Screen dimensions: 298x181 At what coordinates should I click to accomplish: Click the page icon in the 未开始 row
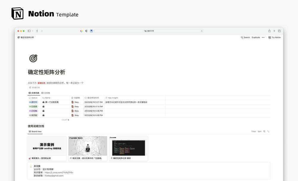(43, 115)
